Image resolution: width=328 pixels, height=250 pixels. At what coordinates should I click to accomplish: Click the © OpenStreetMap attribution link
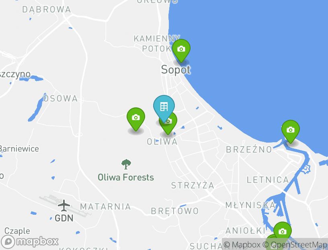tap(295, 244)
